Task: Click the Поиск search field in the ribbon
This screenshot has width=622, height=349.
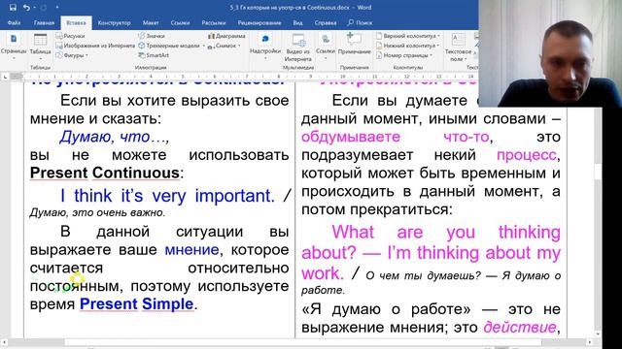Action: 361,23
